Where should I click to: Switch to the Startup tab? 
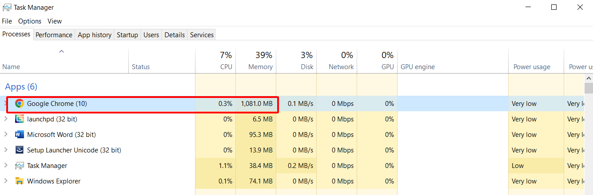(x=127, y=35)
